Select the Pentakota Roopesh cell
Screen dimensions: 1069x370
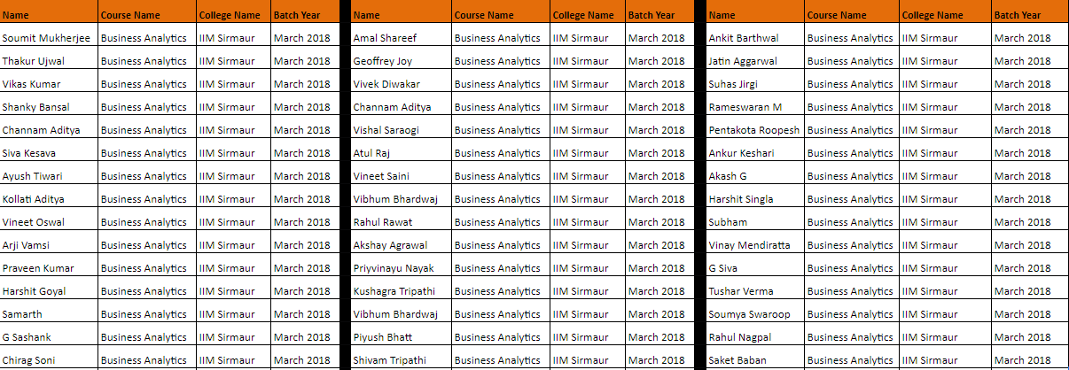(x=755, y=130)
